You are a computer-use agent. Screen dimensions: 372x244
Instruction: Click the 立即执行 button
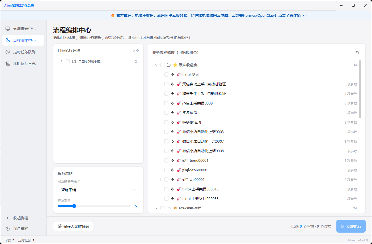[x=351, y=226]
